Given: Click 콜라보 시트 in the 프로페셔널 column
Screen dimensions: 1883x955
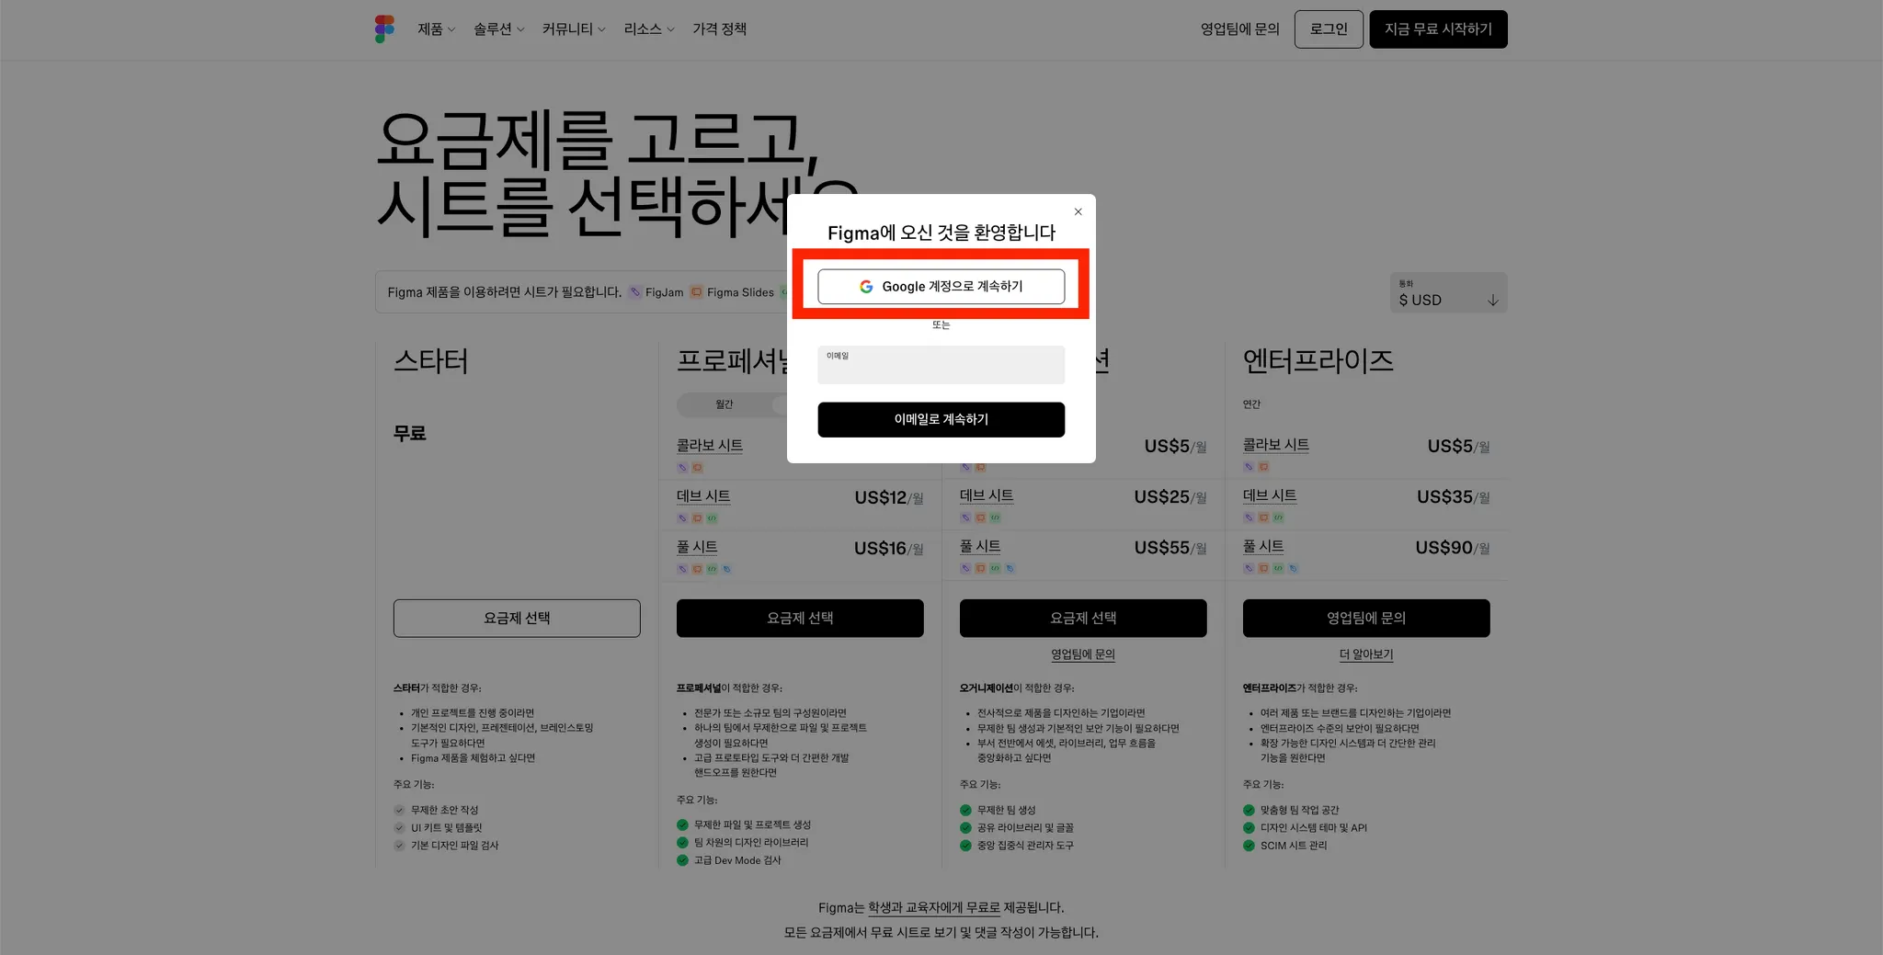Looking at the screenshot, I should pyautogui.click(x=710, y=445).
